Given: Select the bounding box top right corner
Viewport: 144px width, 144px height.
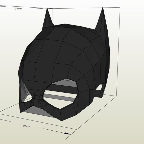Looking at the screenshot, I should tap(120, 7).
